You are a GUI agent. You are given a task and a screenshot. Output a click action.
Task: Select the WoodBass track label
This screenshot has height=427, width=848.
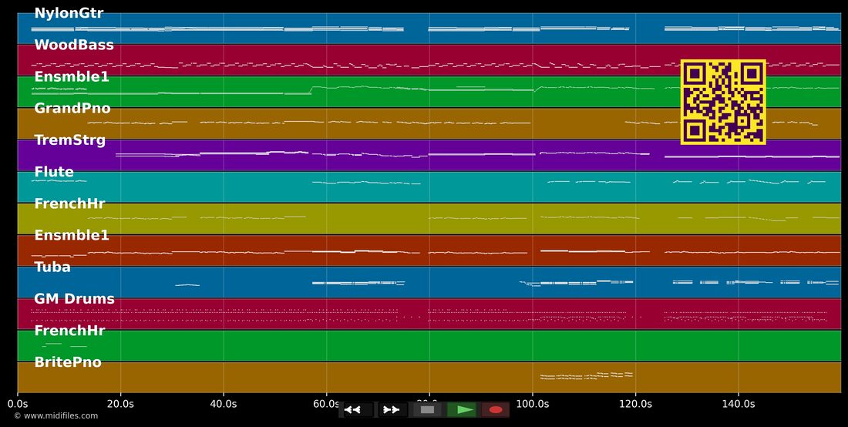74,45
